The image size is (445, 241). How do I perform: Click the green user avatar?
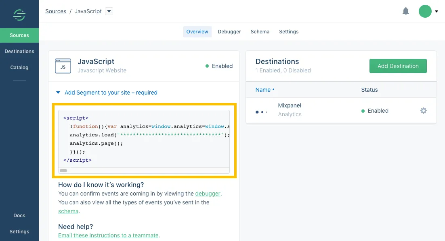pyautogui.click(x=425, y=11)
